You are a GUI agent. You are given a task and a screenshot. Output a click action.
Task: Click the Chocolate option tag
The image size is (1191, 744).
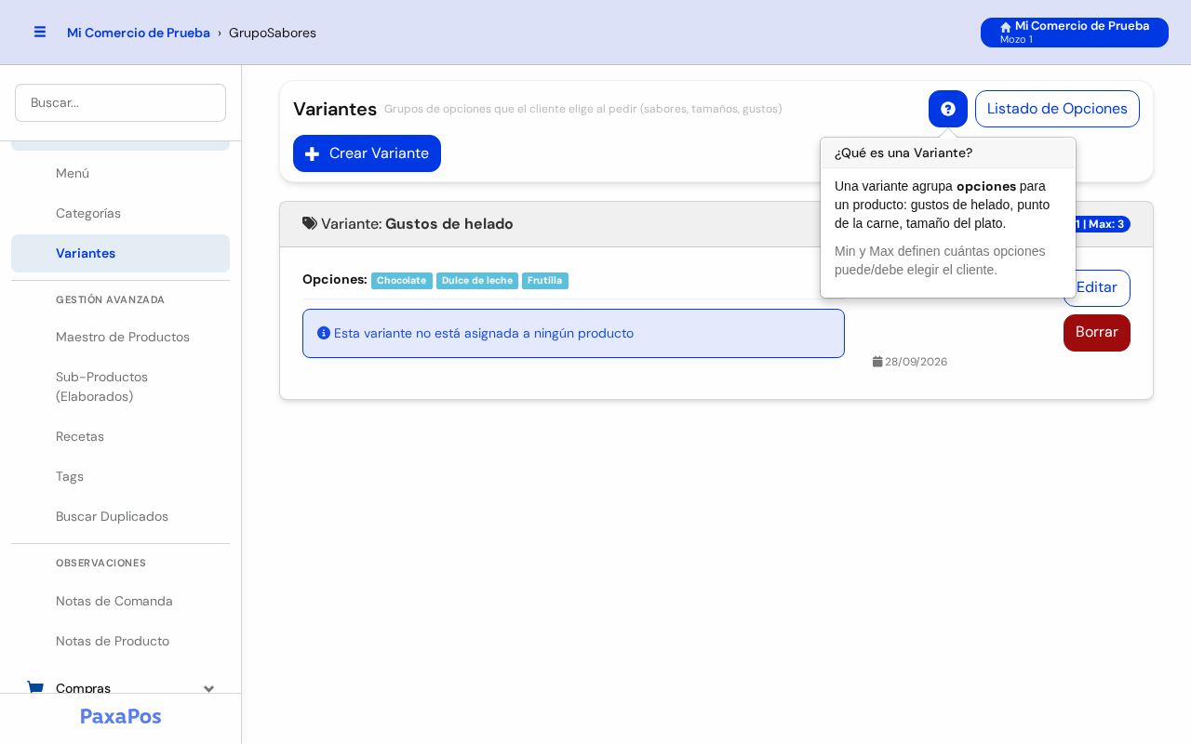tap(402, 280)
